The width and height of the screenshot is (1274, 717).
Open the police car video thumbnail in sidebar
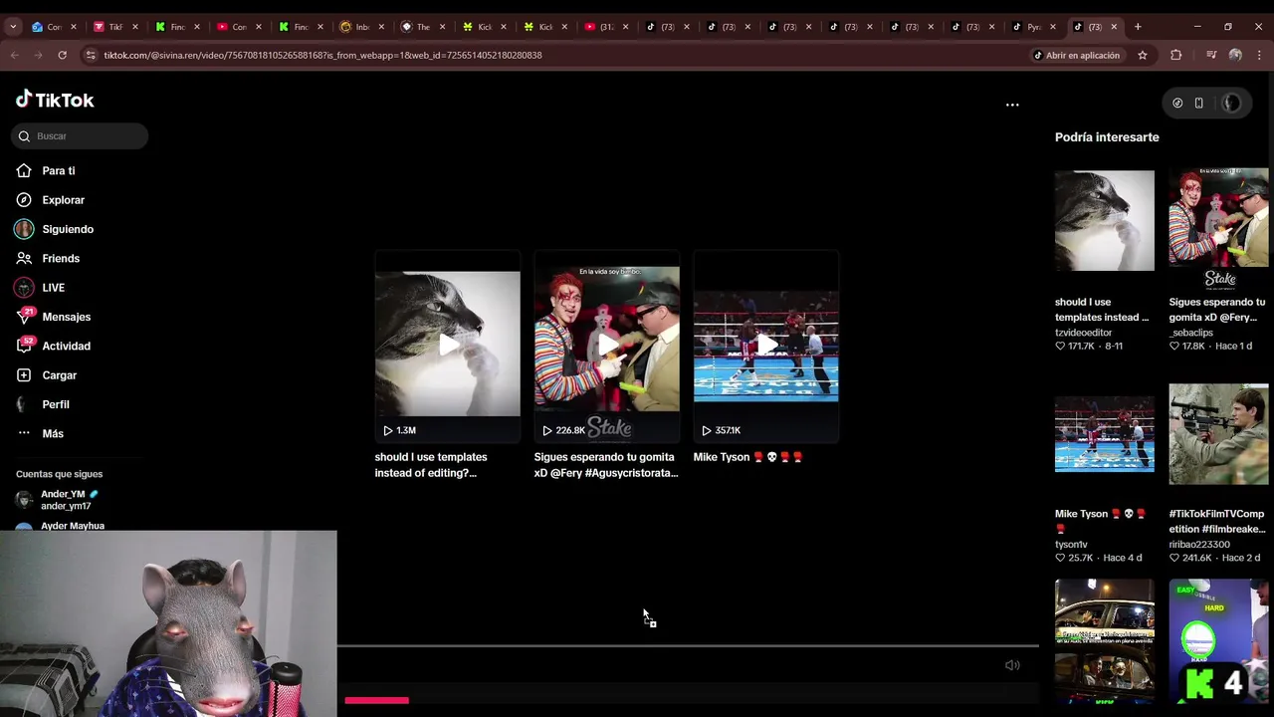(1105, 641)
